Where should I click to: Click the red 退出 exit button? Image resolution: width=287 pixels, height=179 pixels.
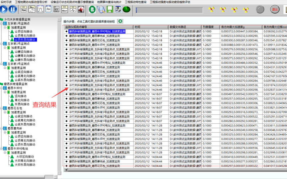pyautogui.click(x=275, y=10)
